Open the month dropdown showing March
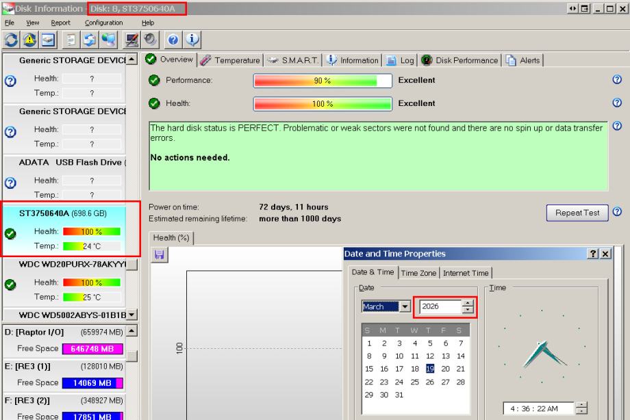The height and width of the screenshot is (420, 630). point(405,306)
